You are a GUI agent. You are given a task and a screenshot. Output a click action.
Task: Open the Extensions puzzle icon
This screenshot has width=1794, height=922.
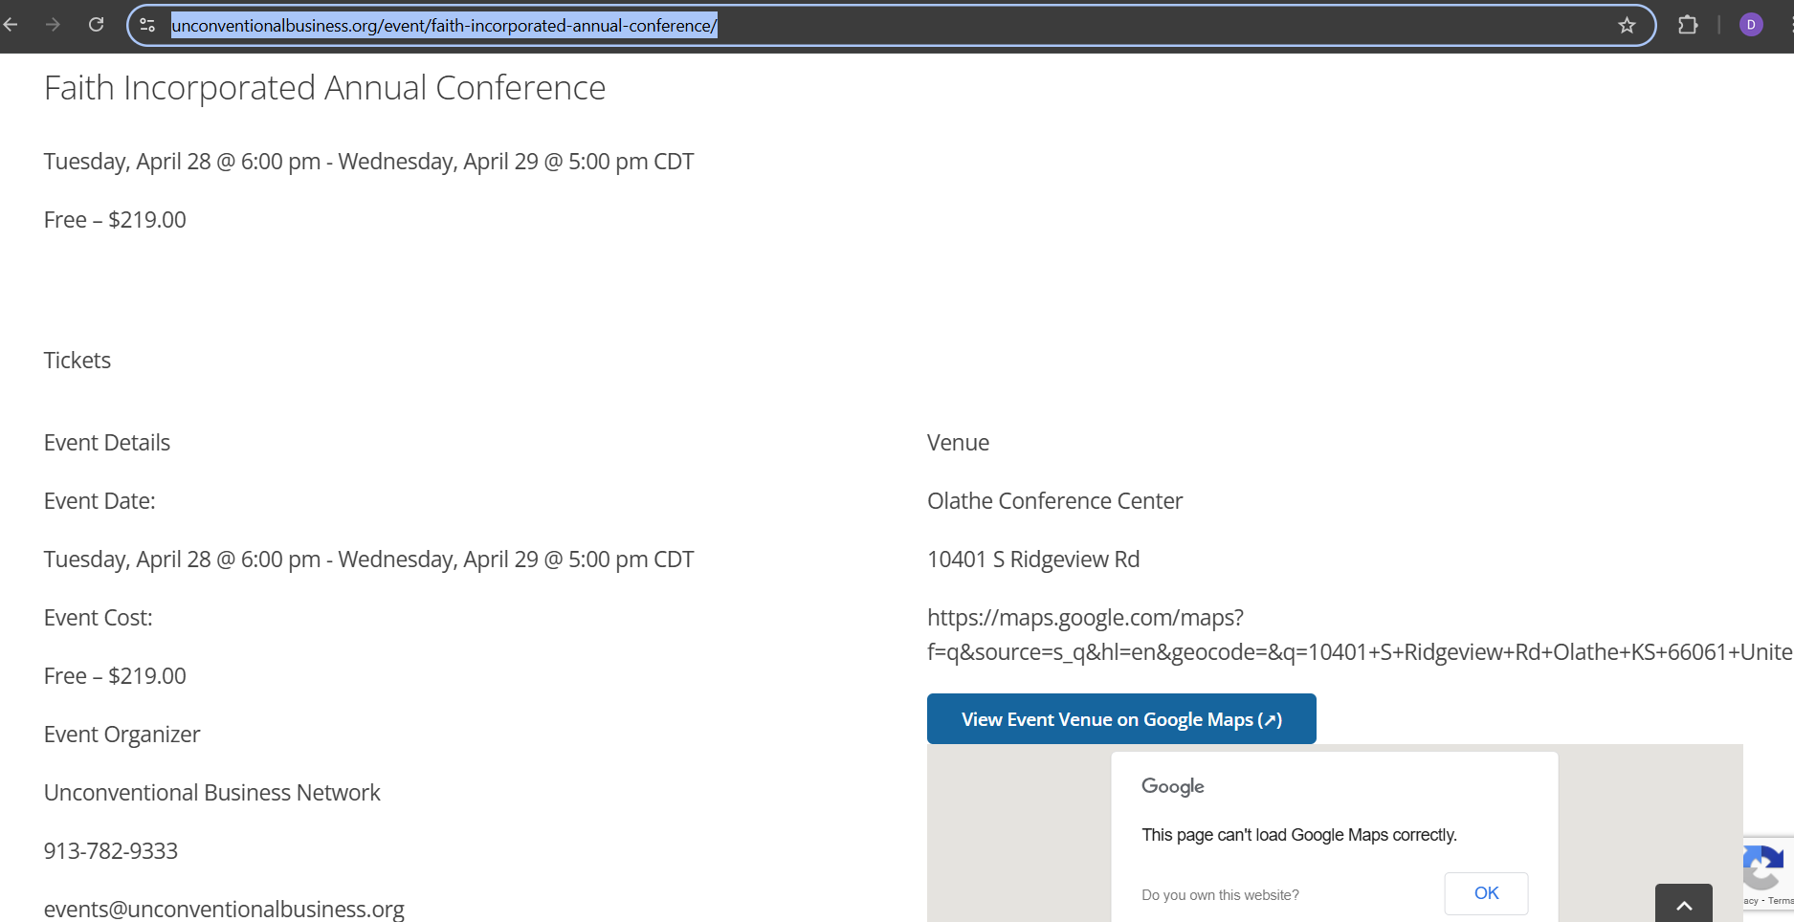[x=1688, y=25]
